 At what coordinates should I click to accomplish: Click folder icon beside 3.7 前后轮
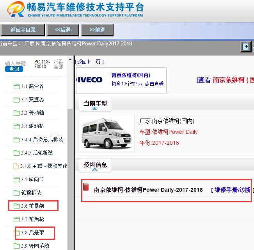pyautogui.click(x=17, y=219)
